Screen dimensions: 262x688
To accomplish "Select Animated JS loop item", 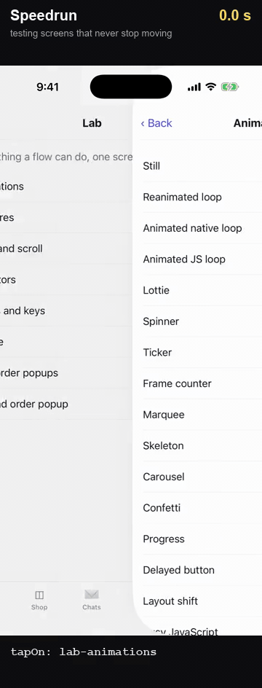I will tap(197, 259).
